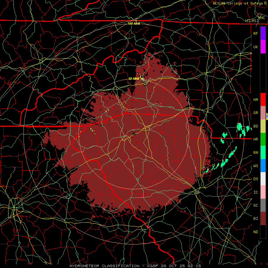The width and height of the screenshot is (268, 268).
Task: Click the WS legend label
Action: point(256,166)
